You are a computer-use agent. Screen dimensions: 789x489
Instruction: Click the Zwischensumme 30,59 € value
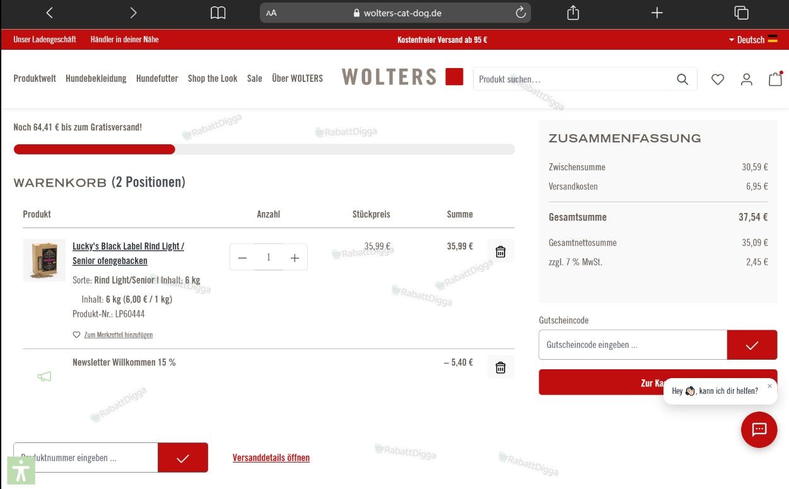[755, 167]
